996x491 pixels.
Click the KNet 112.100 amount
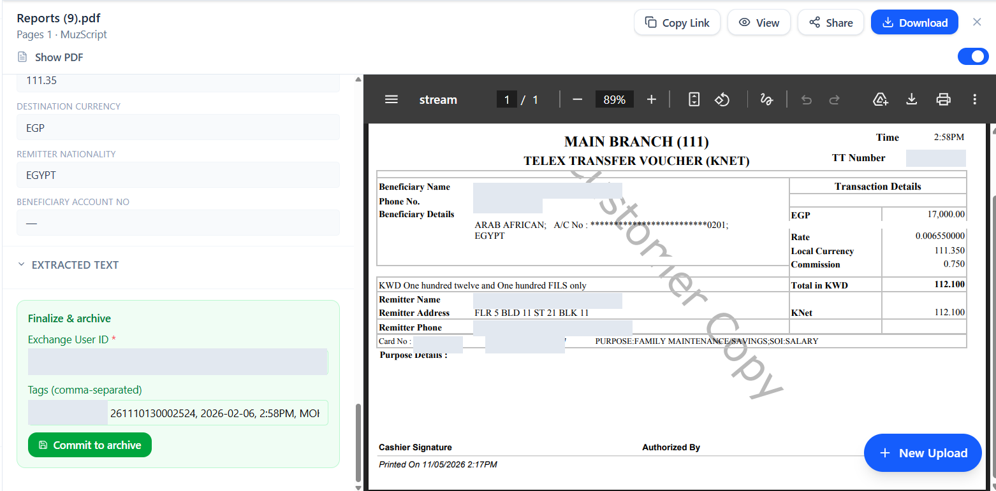coord(949,312)
